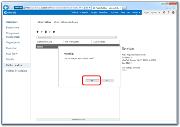The height and width of the screenshot is (127, 180).
Task: Open the Services subfolder link
Action: 40,47
